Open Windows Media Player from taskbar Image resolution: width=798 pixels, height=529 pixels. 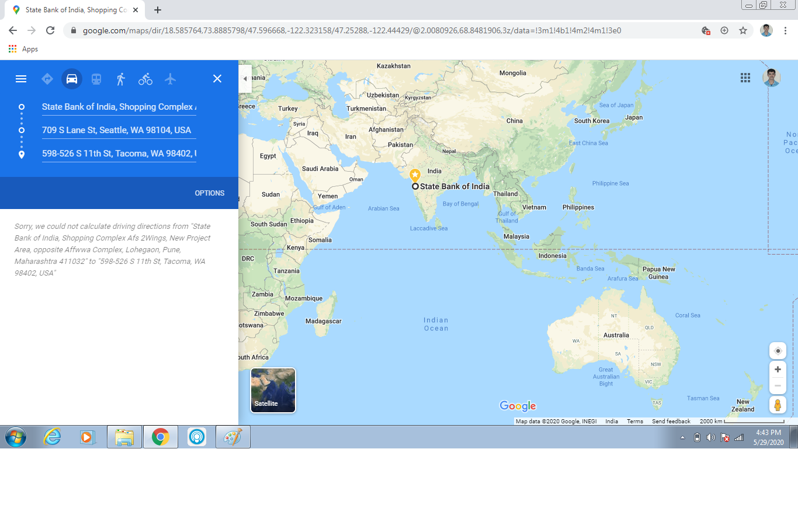tap(88, 437)
